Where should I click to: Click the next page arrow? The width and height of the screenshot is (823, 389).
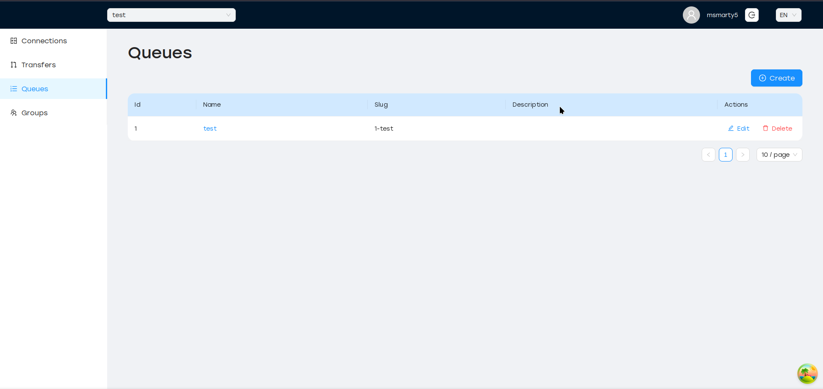[742, 155]
